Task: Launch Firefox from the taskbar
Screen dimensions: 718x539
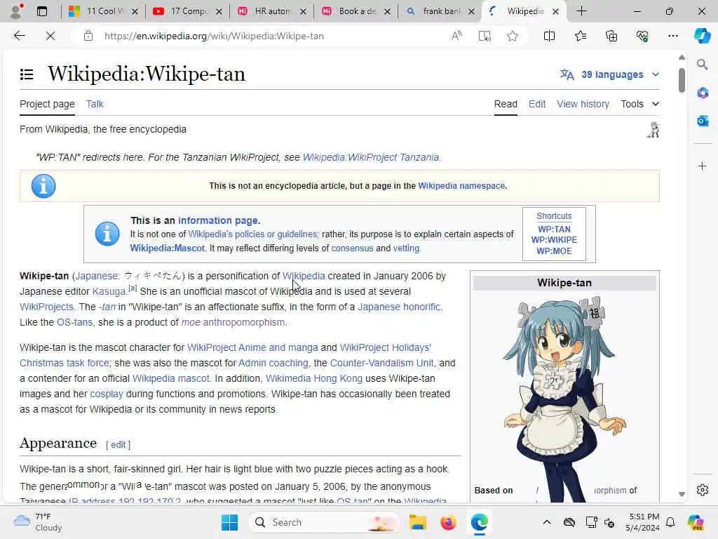Action: tap(448, 522)
